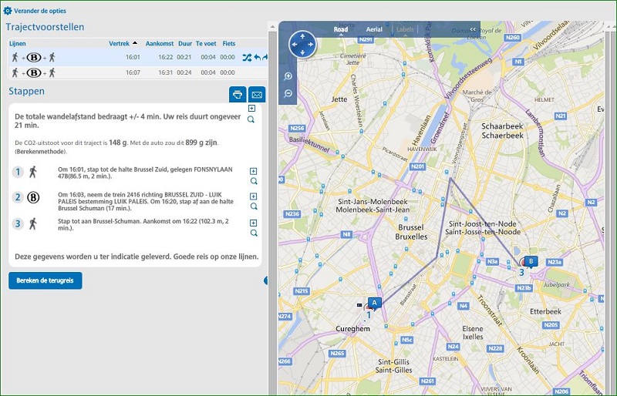Click the shuffle route icon on first trip
This screenshot has height=396, width=617.
[246, 57]
